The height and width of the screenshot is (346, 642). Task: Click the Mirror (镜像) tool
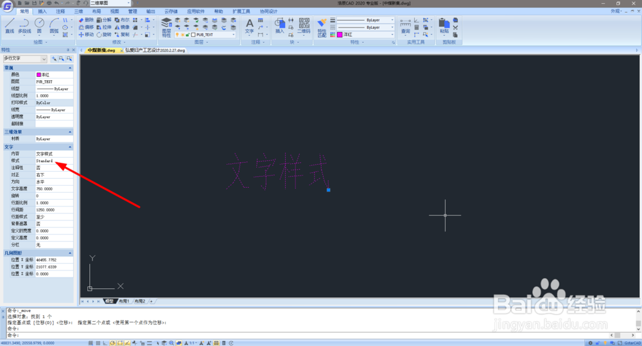(x=122, y=27)
